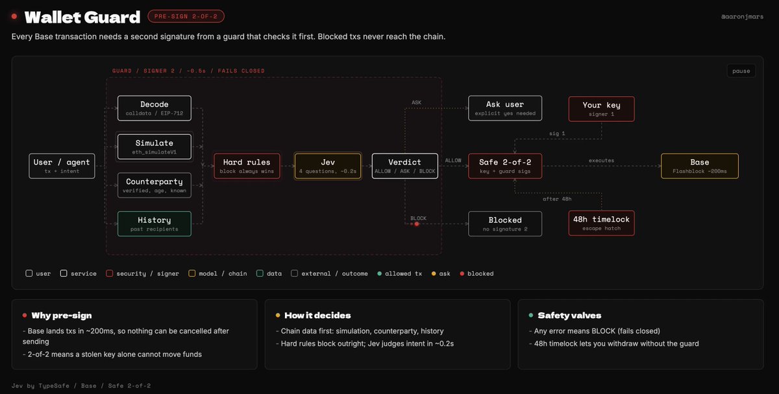Toggle the service legend box
The image size is (779, 394).
pyautogui.click(x=64, y=274)
